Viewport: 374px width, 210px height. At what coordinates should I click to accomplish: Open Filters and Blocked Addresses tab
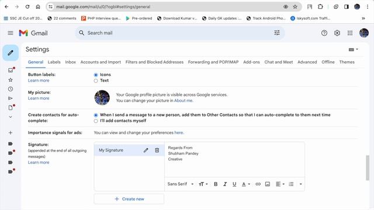pos(154,62)
